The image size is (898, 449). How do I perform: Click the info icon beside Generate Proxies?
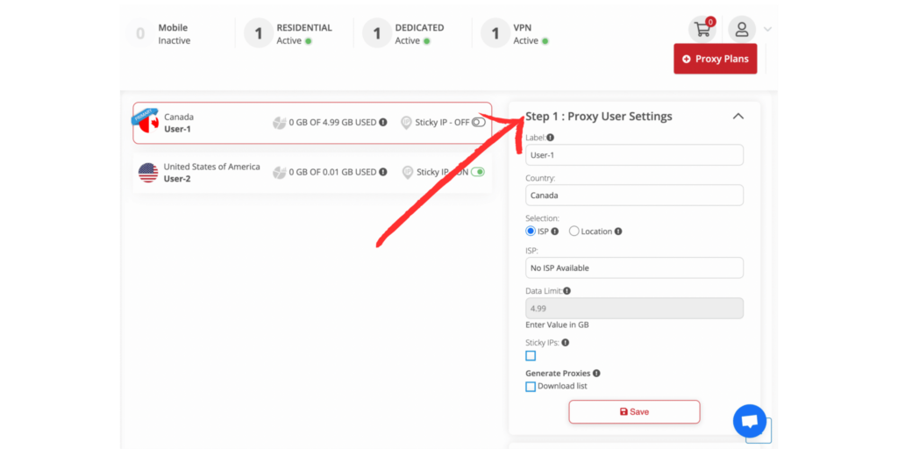coord(596,374)
